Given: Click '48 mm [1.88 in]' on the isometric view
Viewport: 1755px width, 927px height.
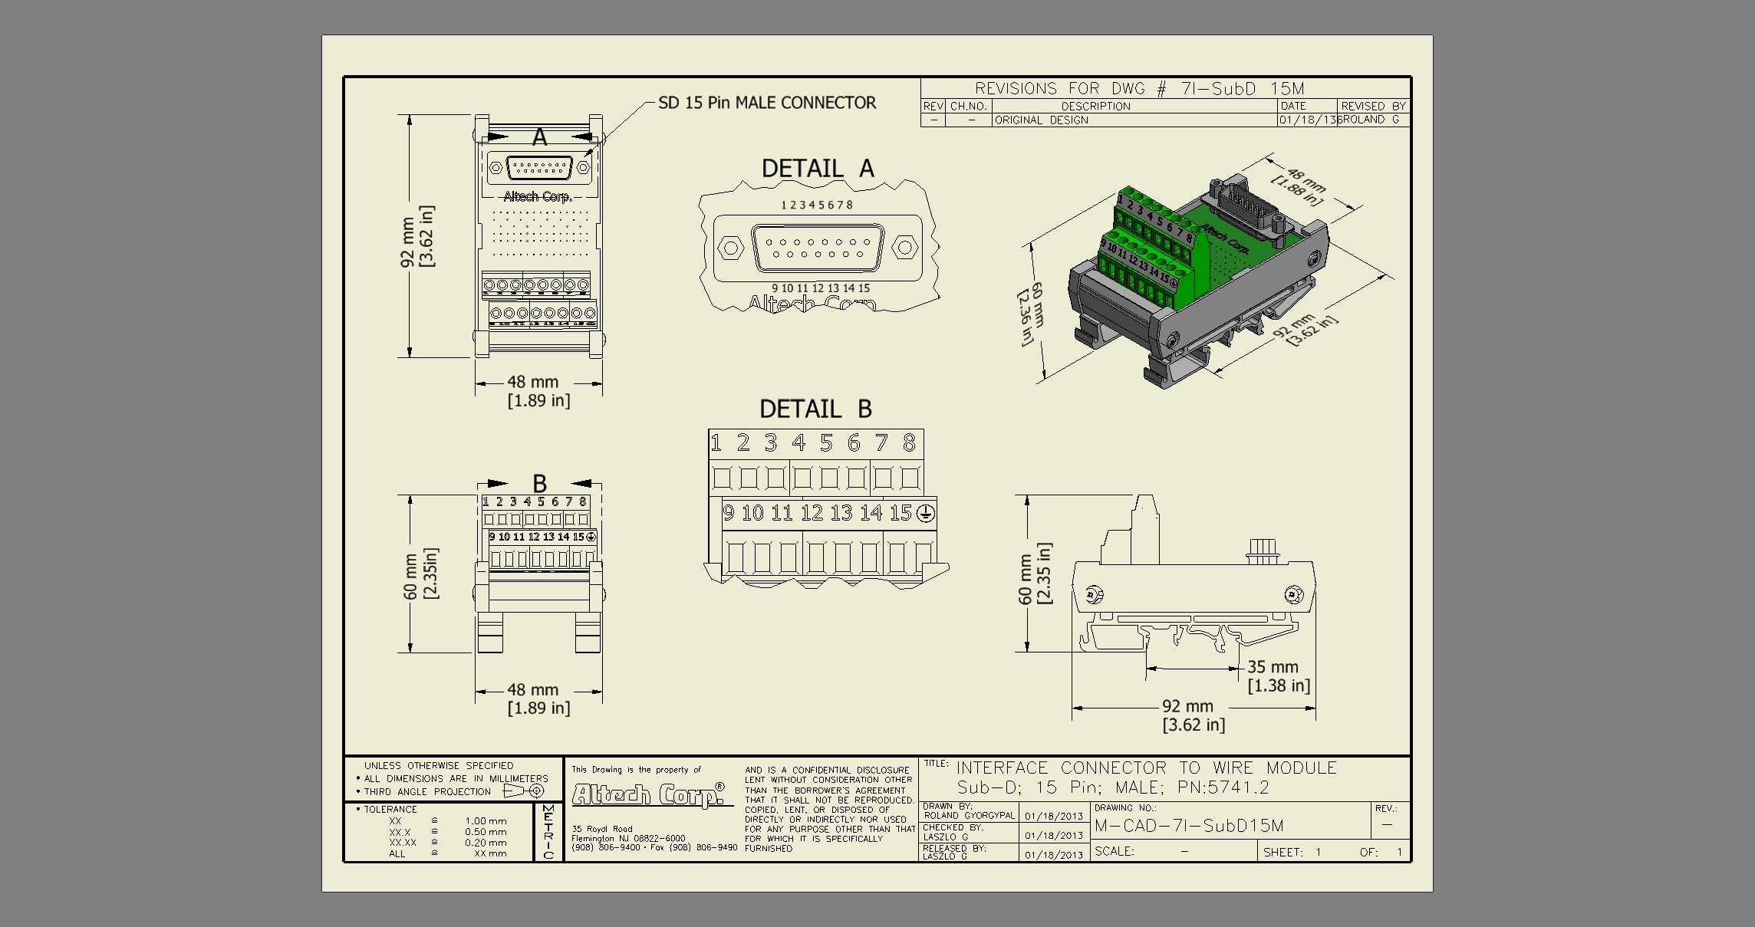Looking at the screenshot, I should [x=1301, y=186].
